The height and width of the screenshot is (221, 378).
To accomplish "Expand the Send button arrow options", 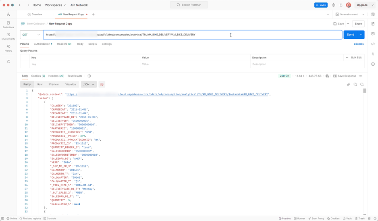I will [x=361, y=35].
